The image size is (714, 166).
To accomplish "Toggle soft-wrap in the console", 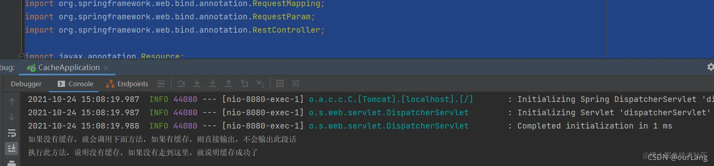I will 12,133.
